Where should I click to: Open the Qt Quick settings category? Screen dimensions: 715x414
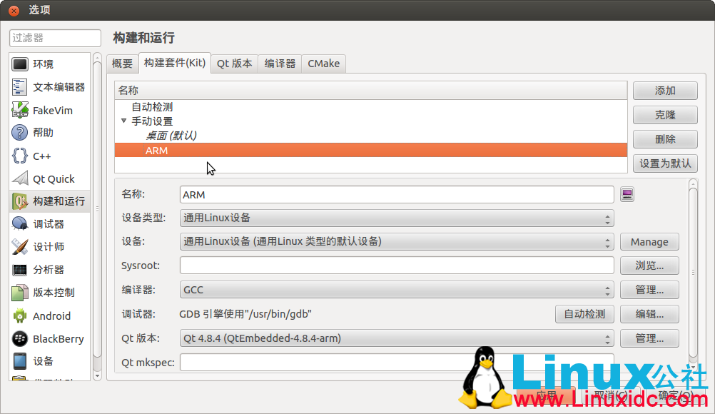53,178
